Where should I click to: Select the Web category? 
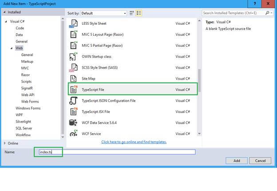click(19, 48)
